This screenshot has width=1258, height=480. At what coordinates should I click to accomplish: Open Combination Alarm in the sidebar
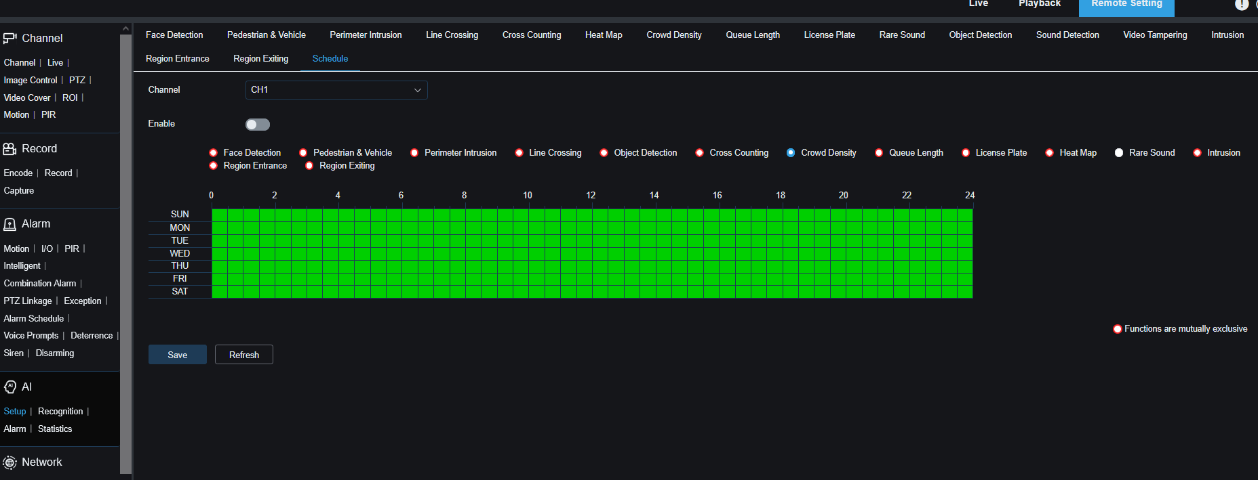(40, 284)
